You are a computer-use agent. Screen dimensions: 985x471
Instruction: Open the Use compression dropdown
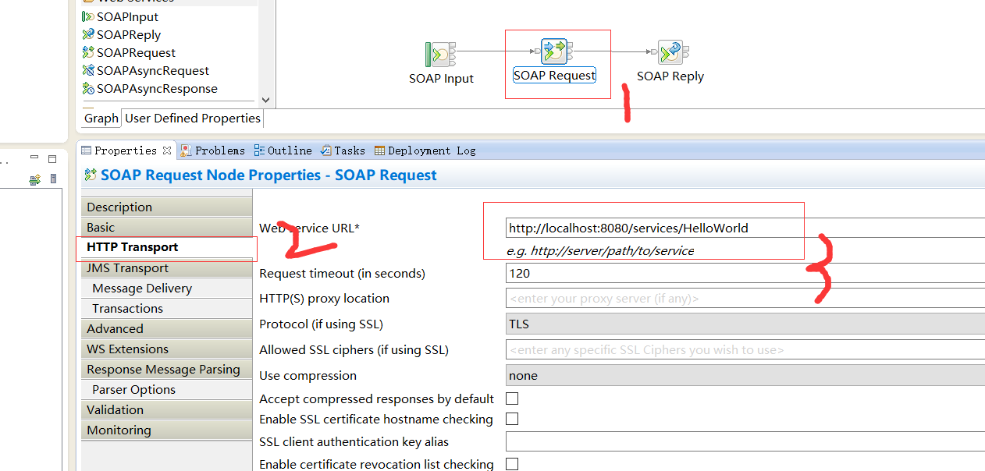[745, 375]
